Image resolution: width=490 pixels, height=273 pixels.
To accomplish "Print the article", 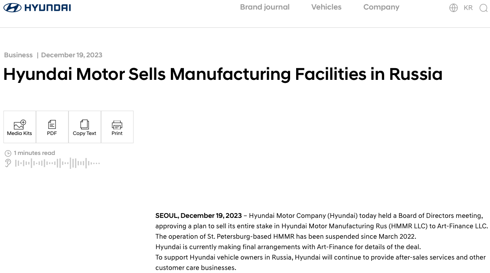I will click(117, 127).
